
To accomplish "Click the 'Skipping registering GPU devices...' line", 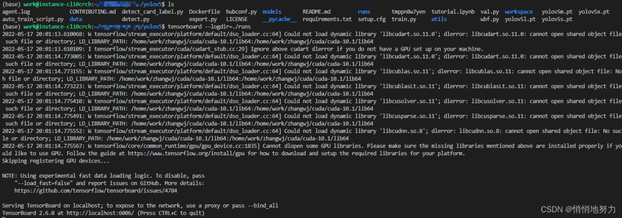I will [x=56, y=161].
